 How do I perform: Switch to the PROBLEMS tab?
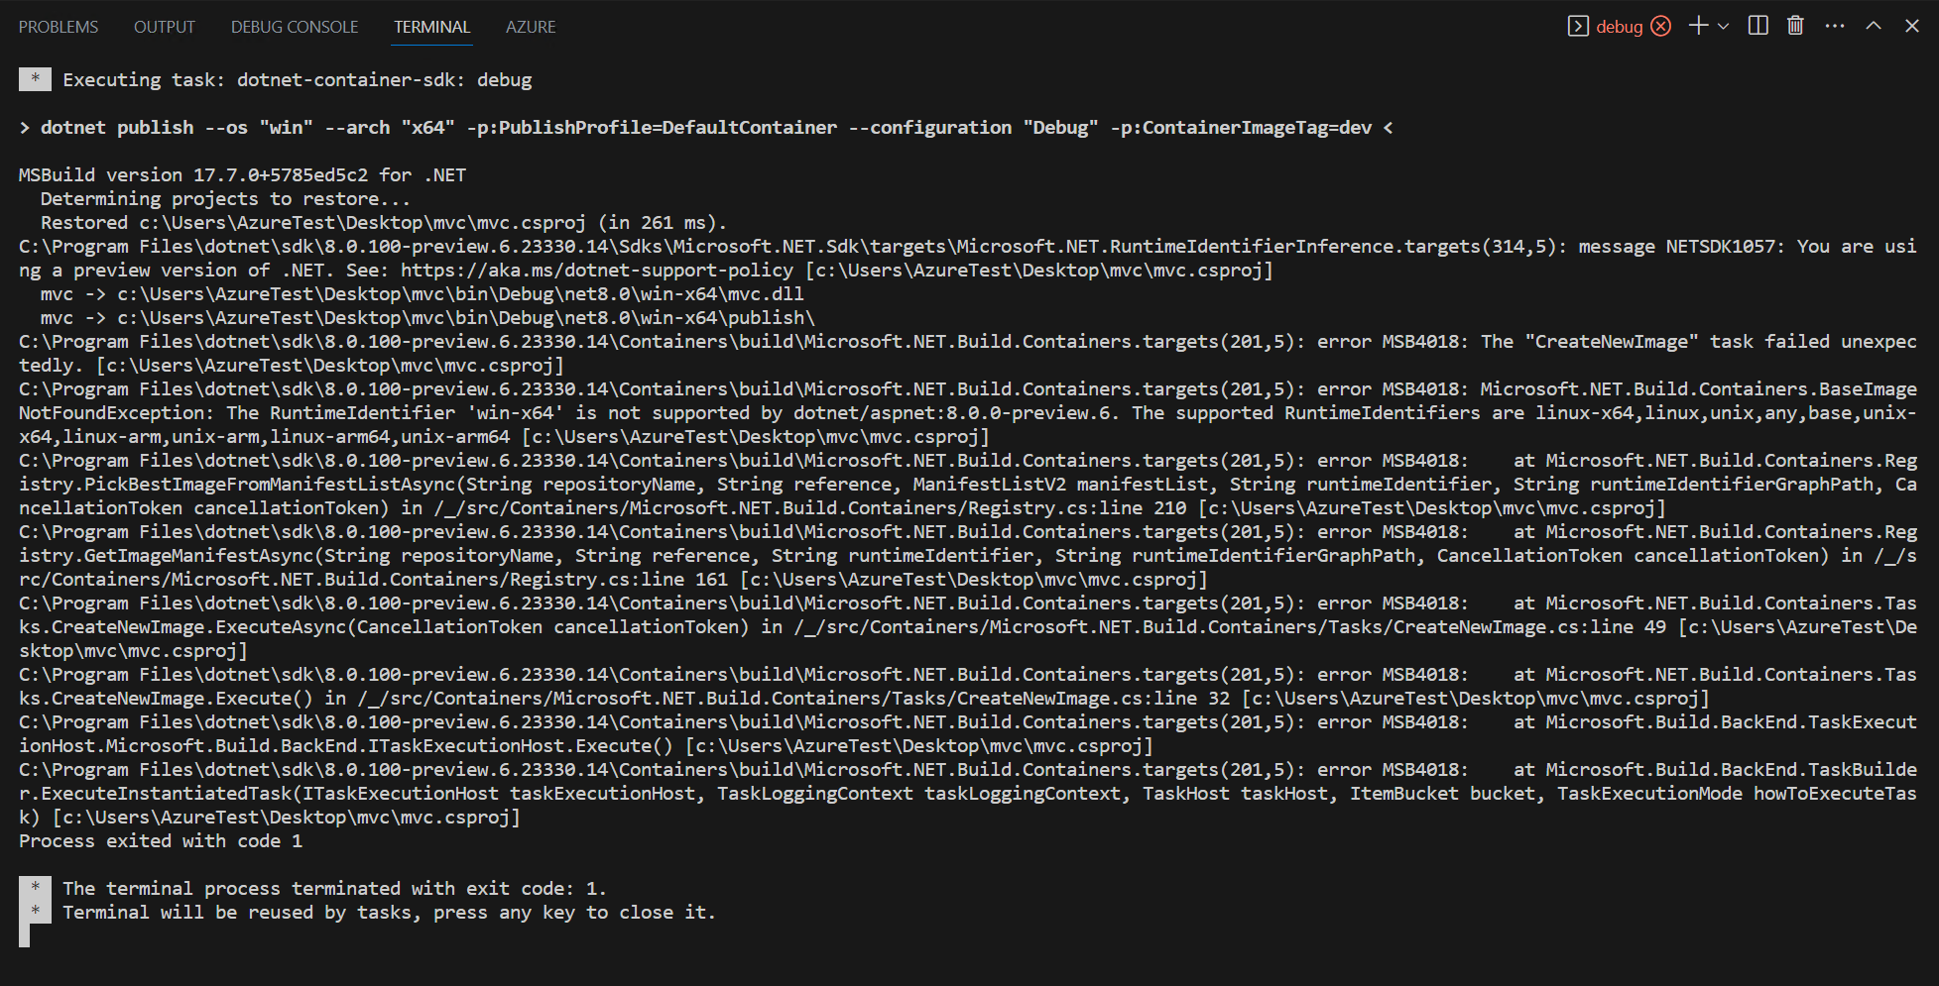(58, 27)
